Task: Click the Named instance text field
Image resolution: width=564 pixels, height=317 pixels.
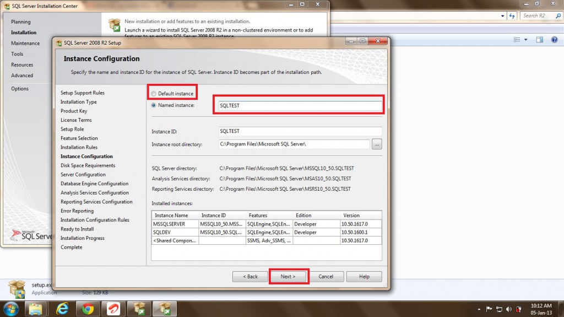Action: tap(299, 105)
